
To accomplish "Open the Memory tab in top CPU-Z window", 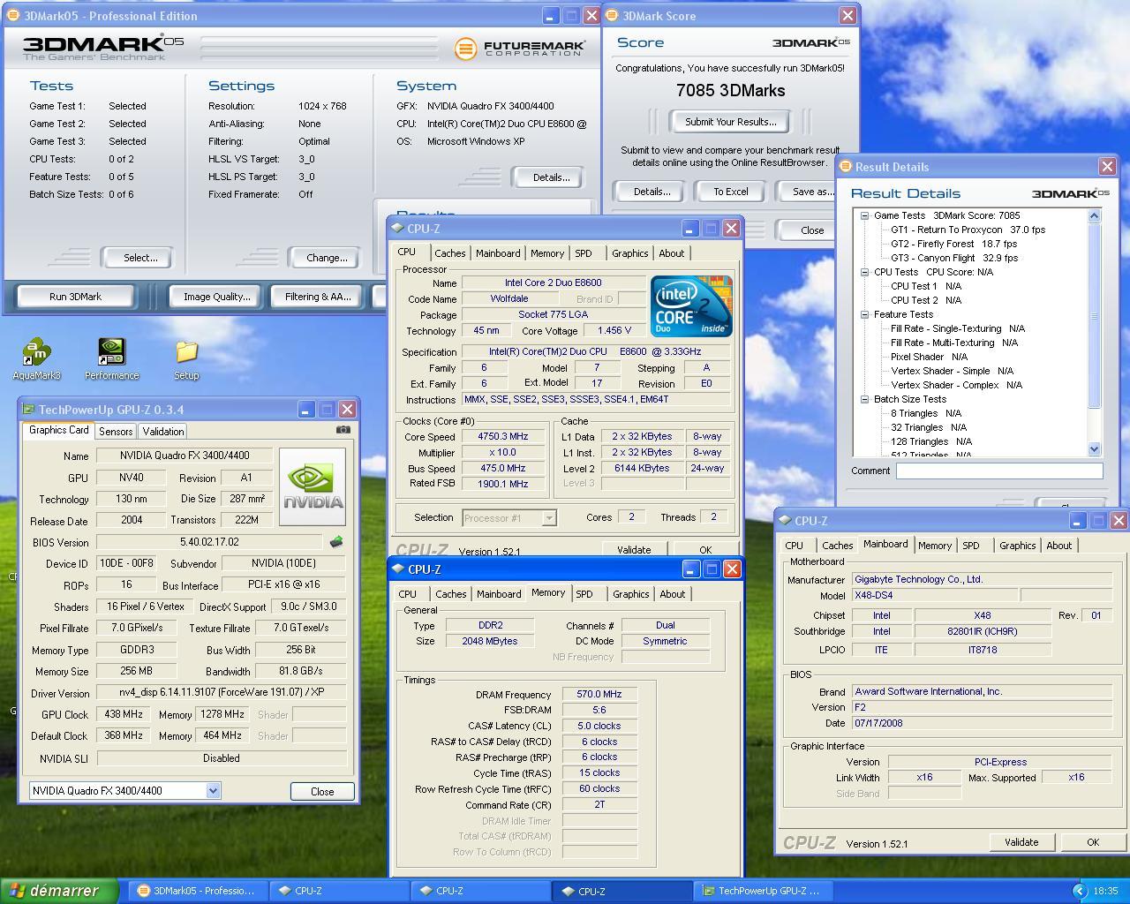I will click(x=547, y=253).
